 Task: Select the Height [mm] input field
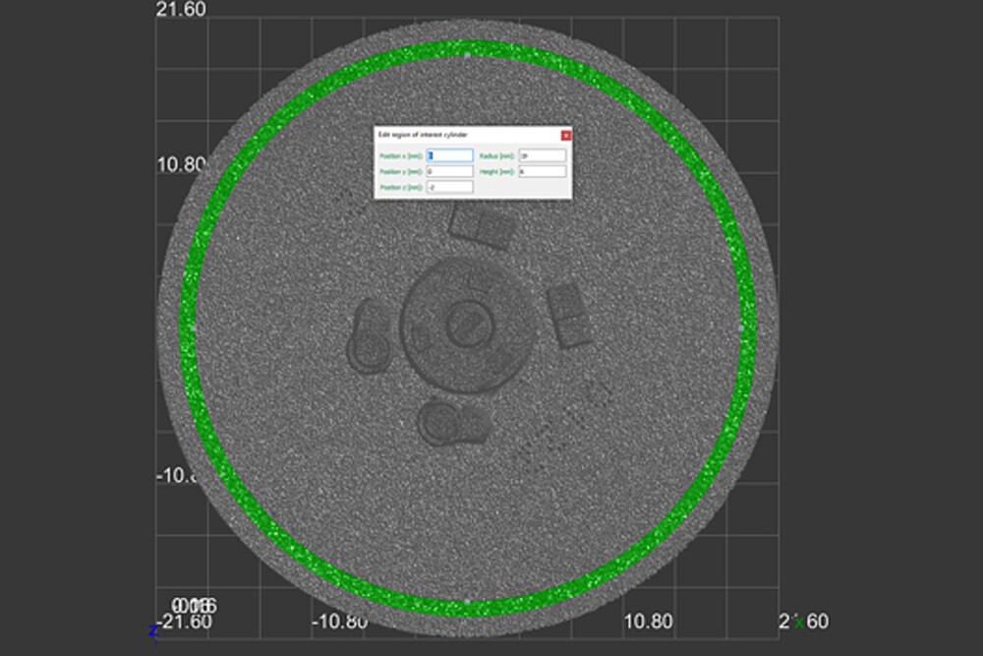[542, 171]
